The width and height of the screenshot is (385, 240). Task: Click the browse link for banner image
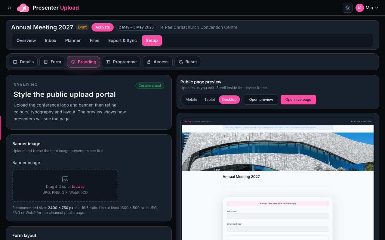pyautogui.click(x=78, y=186)
